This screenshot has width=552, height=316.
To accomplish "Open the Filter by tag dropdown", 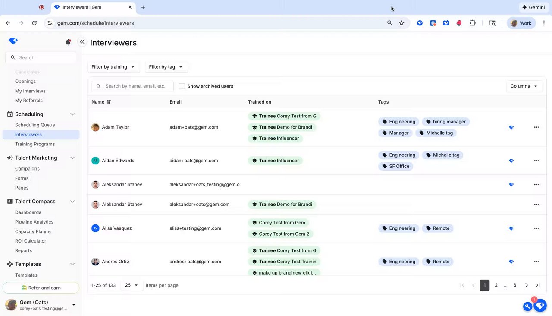I will click(x=166, y=67).
